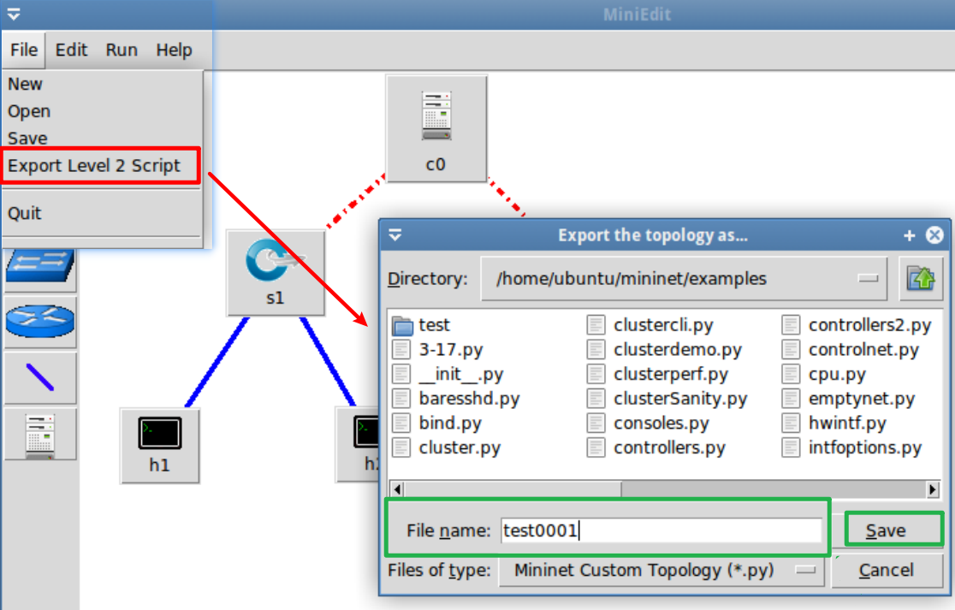Click the Cancel button in export dialog
Image resolution: width=955 pixels, height=610 pixels.
pyautogui.click(x=887, y=571)
